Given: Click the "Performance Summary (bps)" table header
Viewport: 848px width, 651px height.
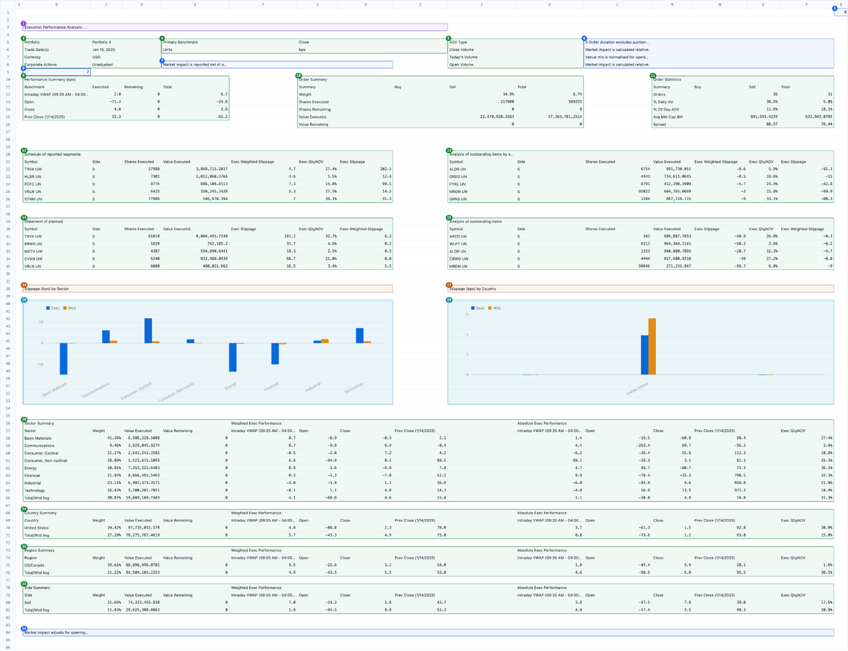Looking at the screenshot, I should tap(126, 80).
